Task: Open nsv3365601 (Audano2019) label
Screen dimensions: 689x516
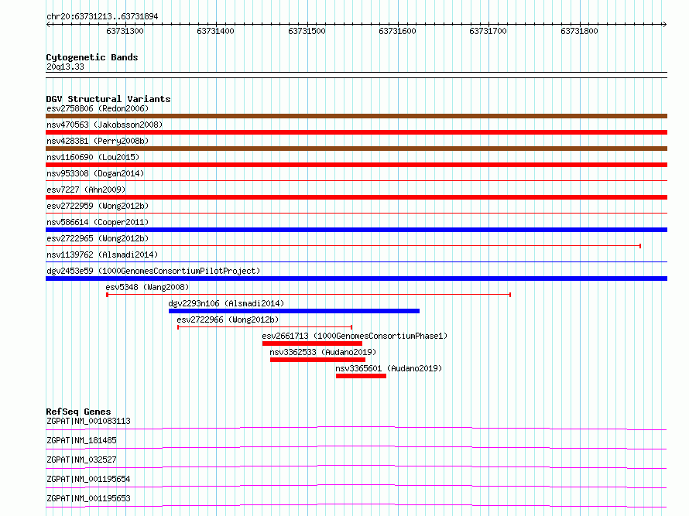Action: [x=389, y=368]
